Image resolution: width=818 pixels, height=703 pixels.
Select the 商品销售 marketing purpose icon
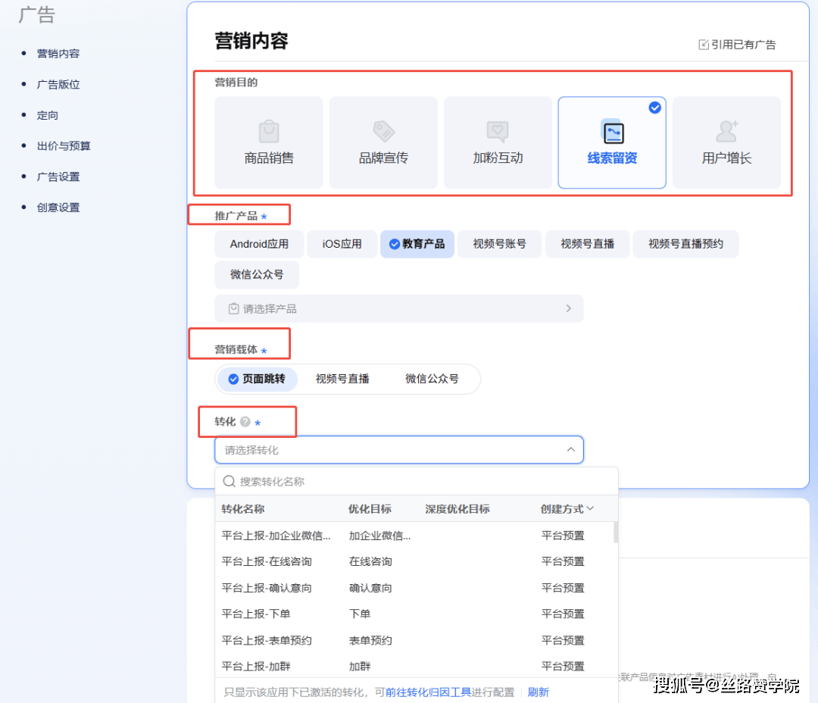coord(268,130)
